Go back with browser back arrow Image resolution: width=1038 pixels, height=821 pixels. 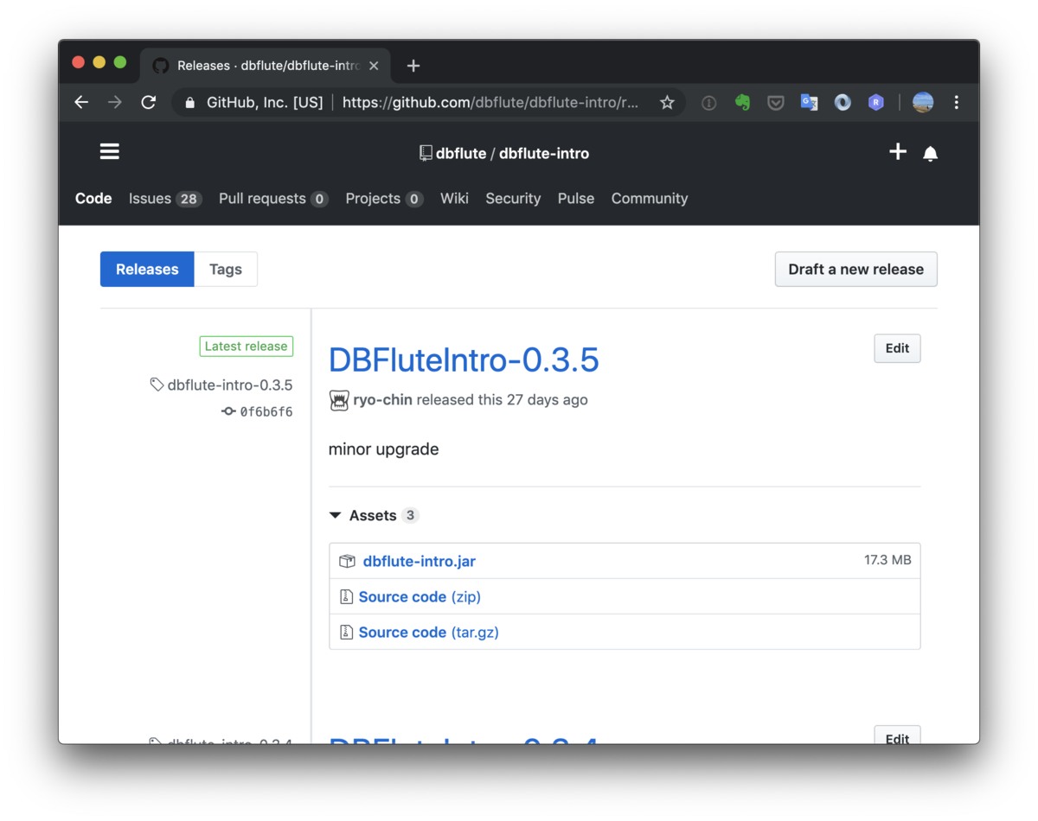tap(81, 102)
